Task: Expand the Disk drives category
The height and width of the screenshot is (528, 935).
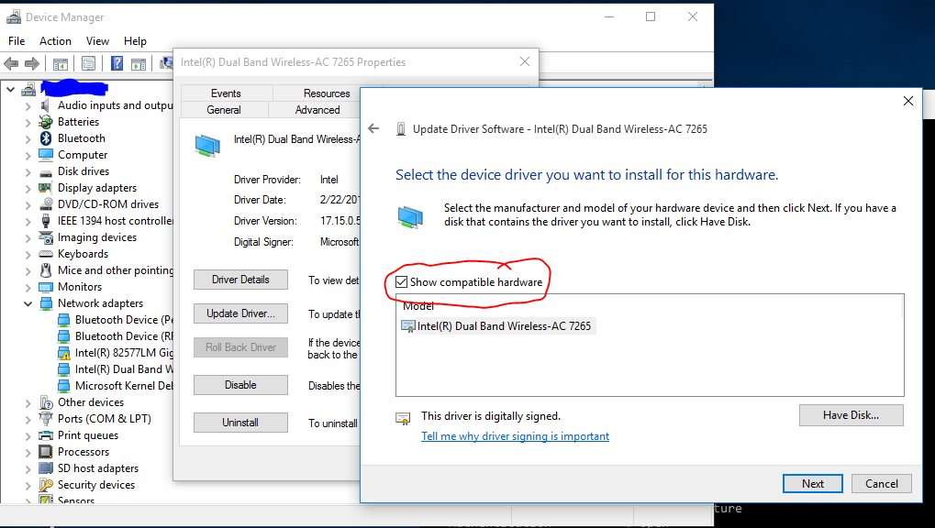Action: (x=28, y=172)
